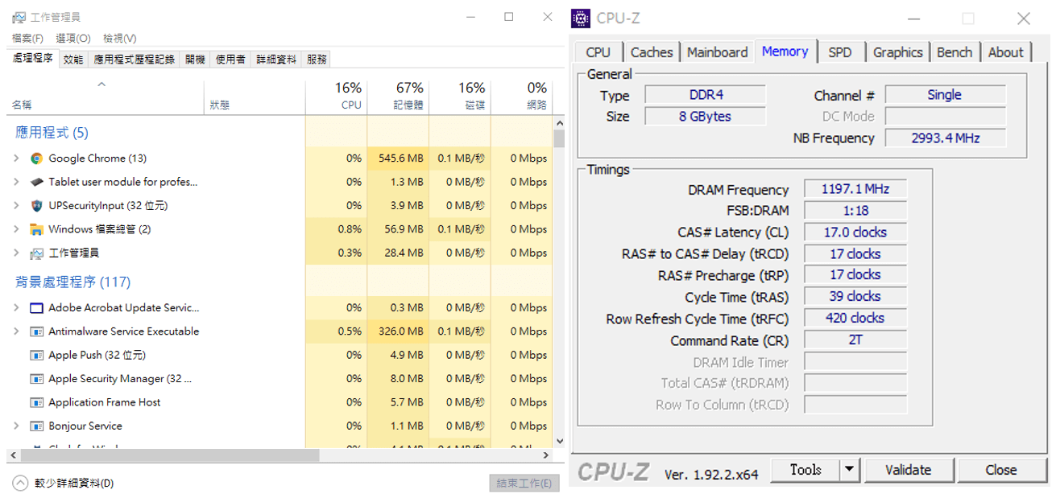The height and width of the screenshot is (498, 1056).
Task: Click the UPSecurityInput shield icon
Action: click(x=36, y=206)
